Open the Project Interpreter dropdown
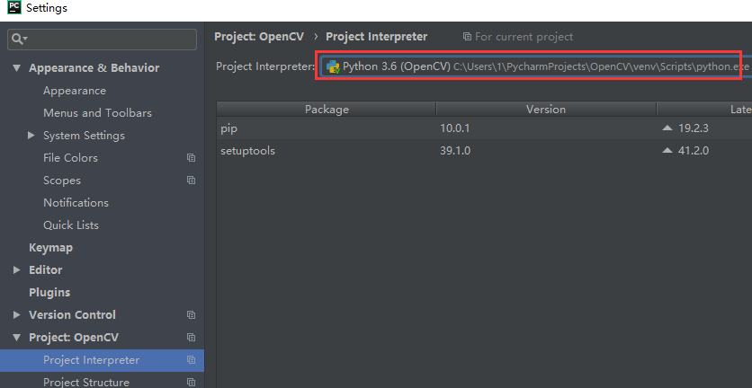The image size is (752, 388). point(531,67)
